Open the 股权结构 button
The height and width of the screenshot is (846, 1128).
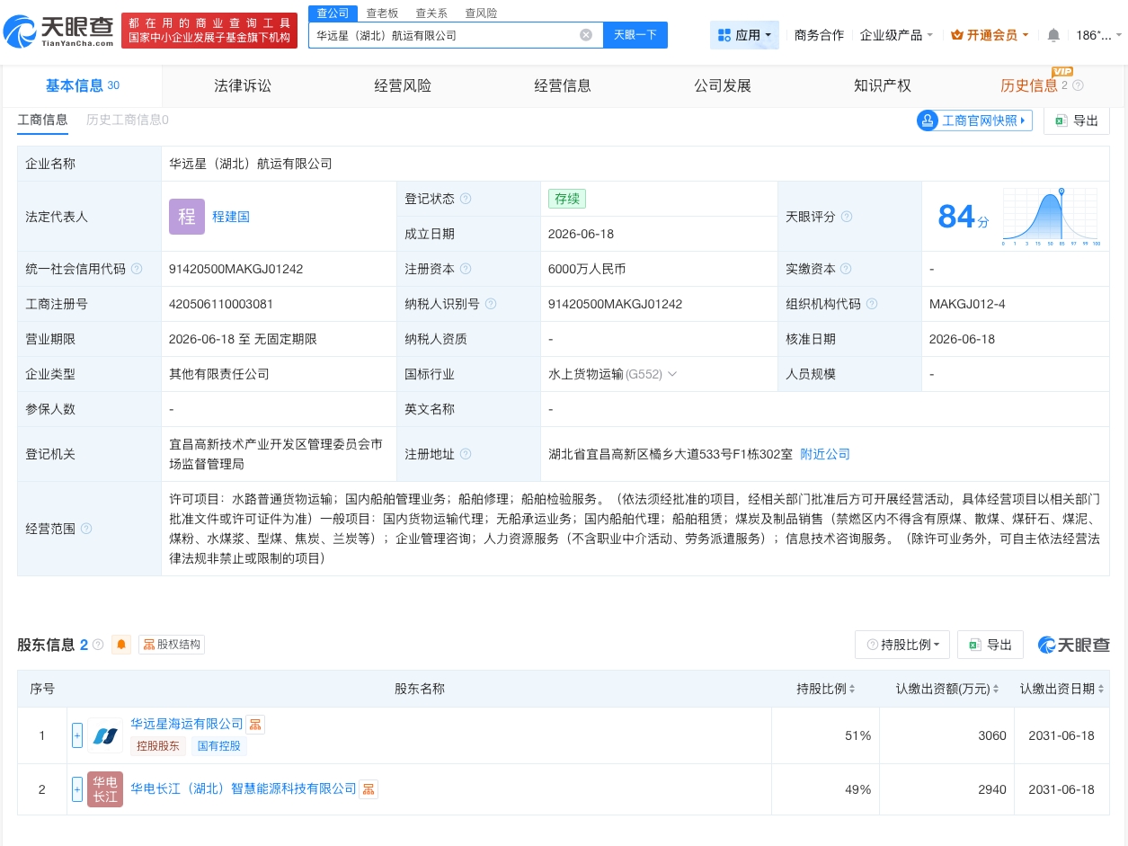172,645
